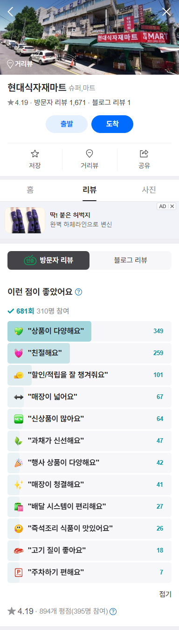Open help icon next to 이런 점이 좋았어요
Viewport: 179px width, 630px height.
[x=79, y=292]
